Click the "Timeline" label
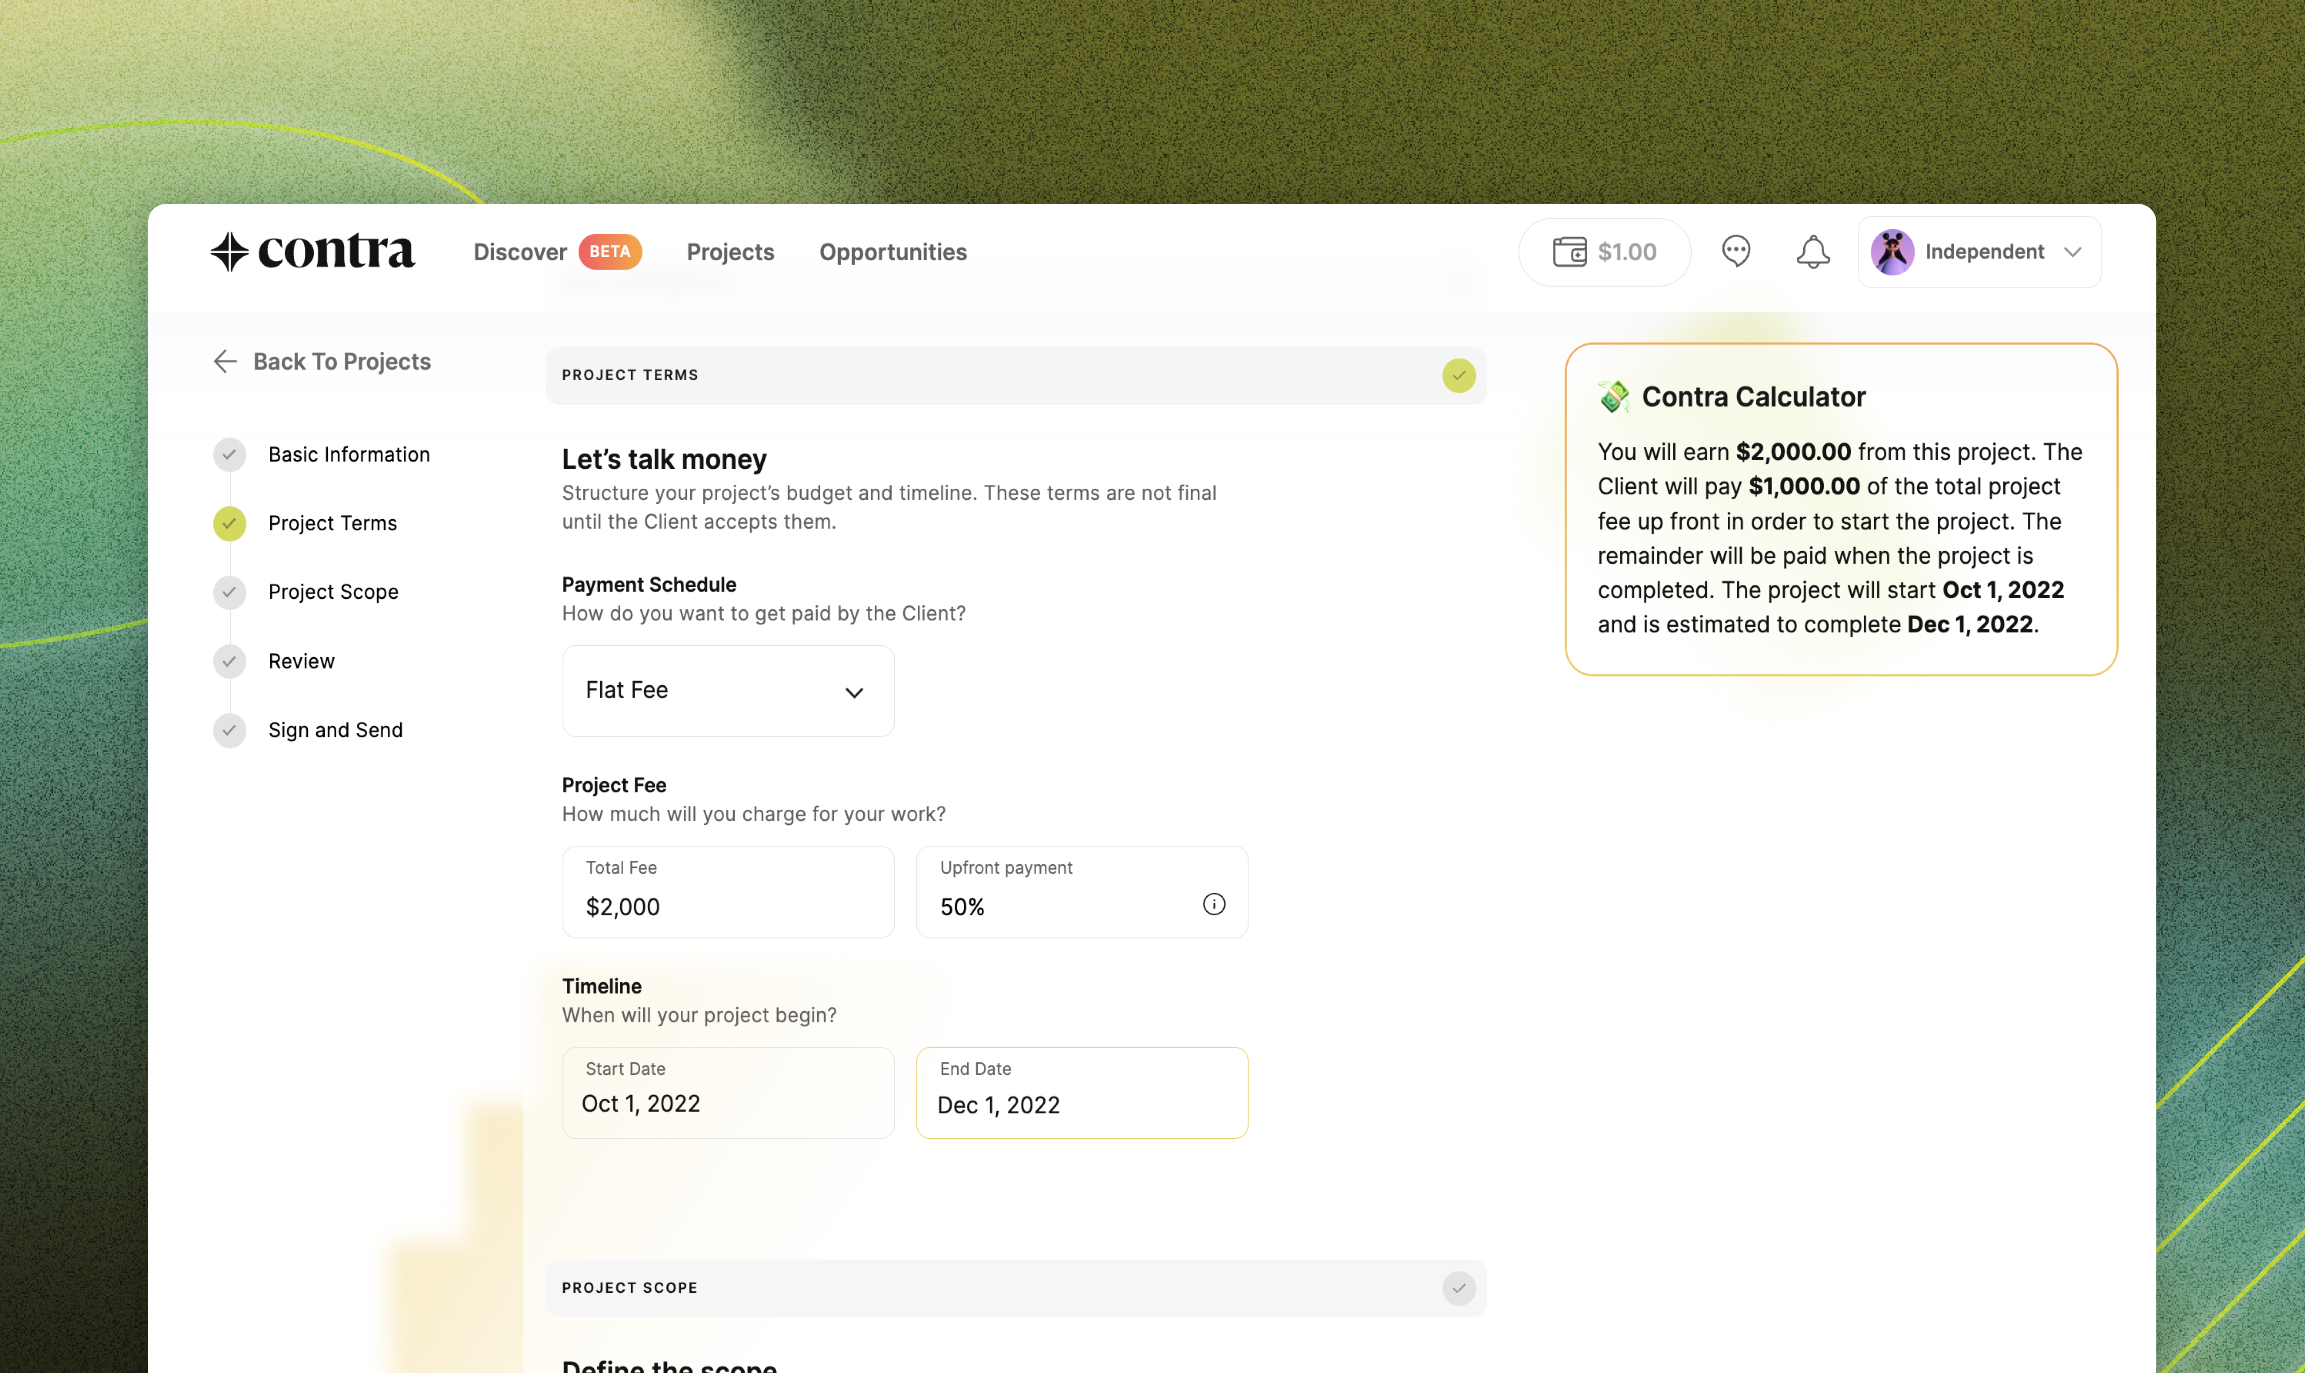 (x=602, y=986)
